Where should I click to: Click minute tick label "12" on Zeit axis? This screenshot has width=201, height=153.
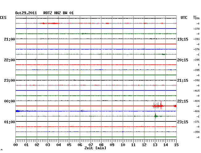pyautogui.click(x=144, y=145)
